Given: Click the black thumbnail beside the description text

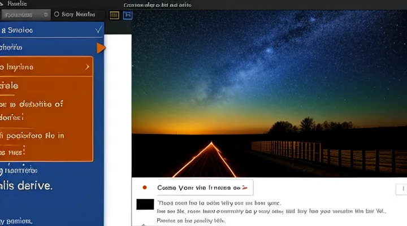Looking at the screenshot, I should (x=145, y=205).
